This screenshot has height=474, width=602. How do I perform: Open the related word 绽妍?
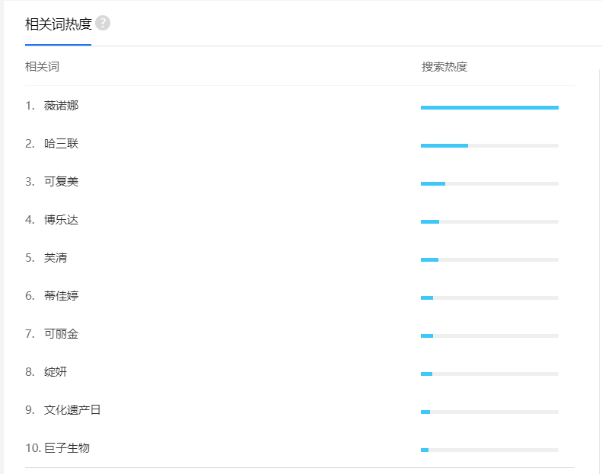click(56, 372)
